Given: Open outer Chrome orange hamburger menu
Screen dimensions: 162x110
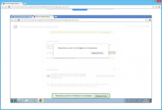Looking at the screenshot, I should (159, 7).
